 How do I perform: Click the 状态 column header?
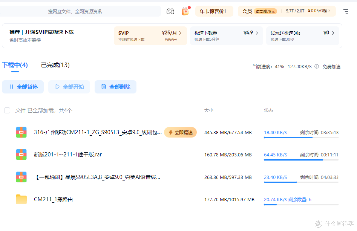point(268,110)
